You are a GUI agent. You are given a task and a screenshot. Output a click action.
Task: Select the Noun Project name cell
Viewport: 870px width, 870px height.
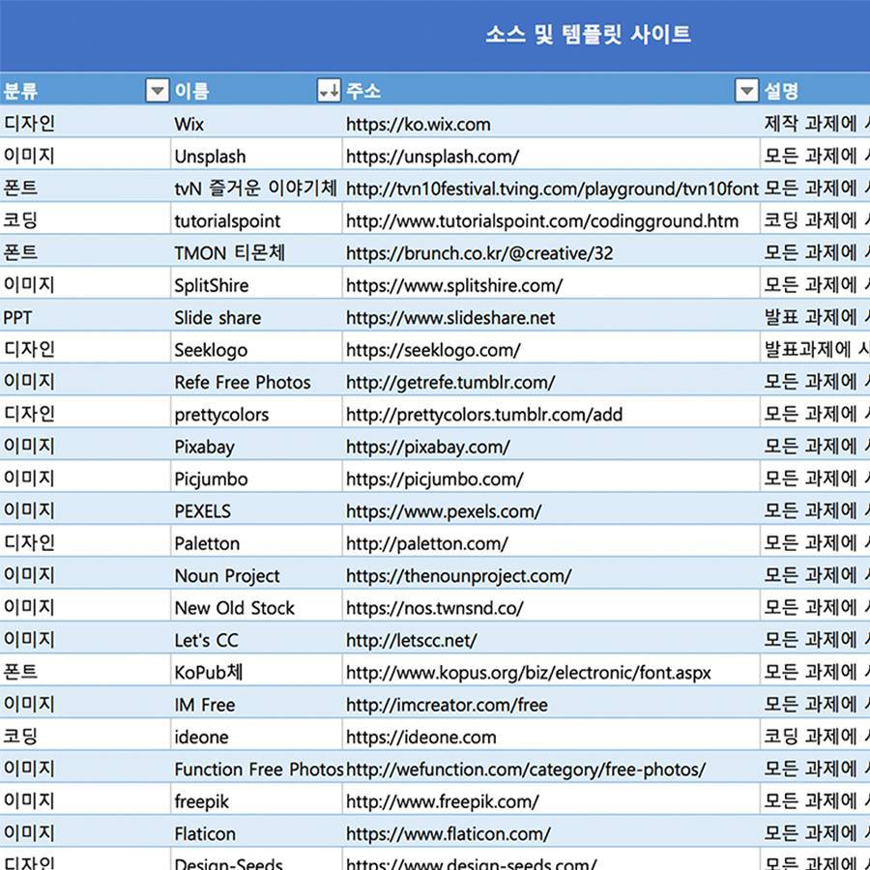coord(256,575)
